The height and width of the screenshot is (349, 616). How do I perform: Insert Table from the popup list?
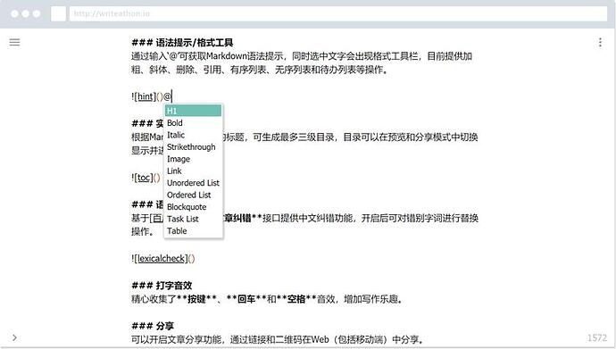194,231
